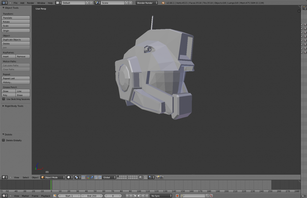Open the Global orientation dropdown
This screenshot has height=198, width=307.
coord(109,177)
